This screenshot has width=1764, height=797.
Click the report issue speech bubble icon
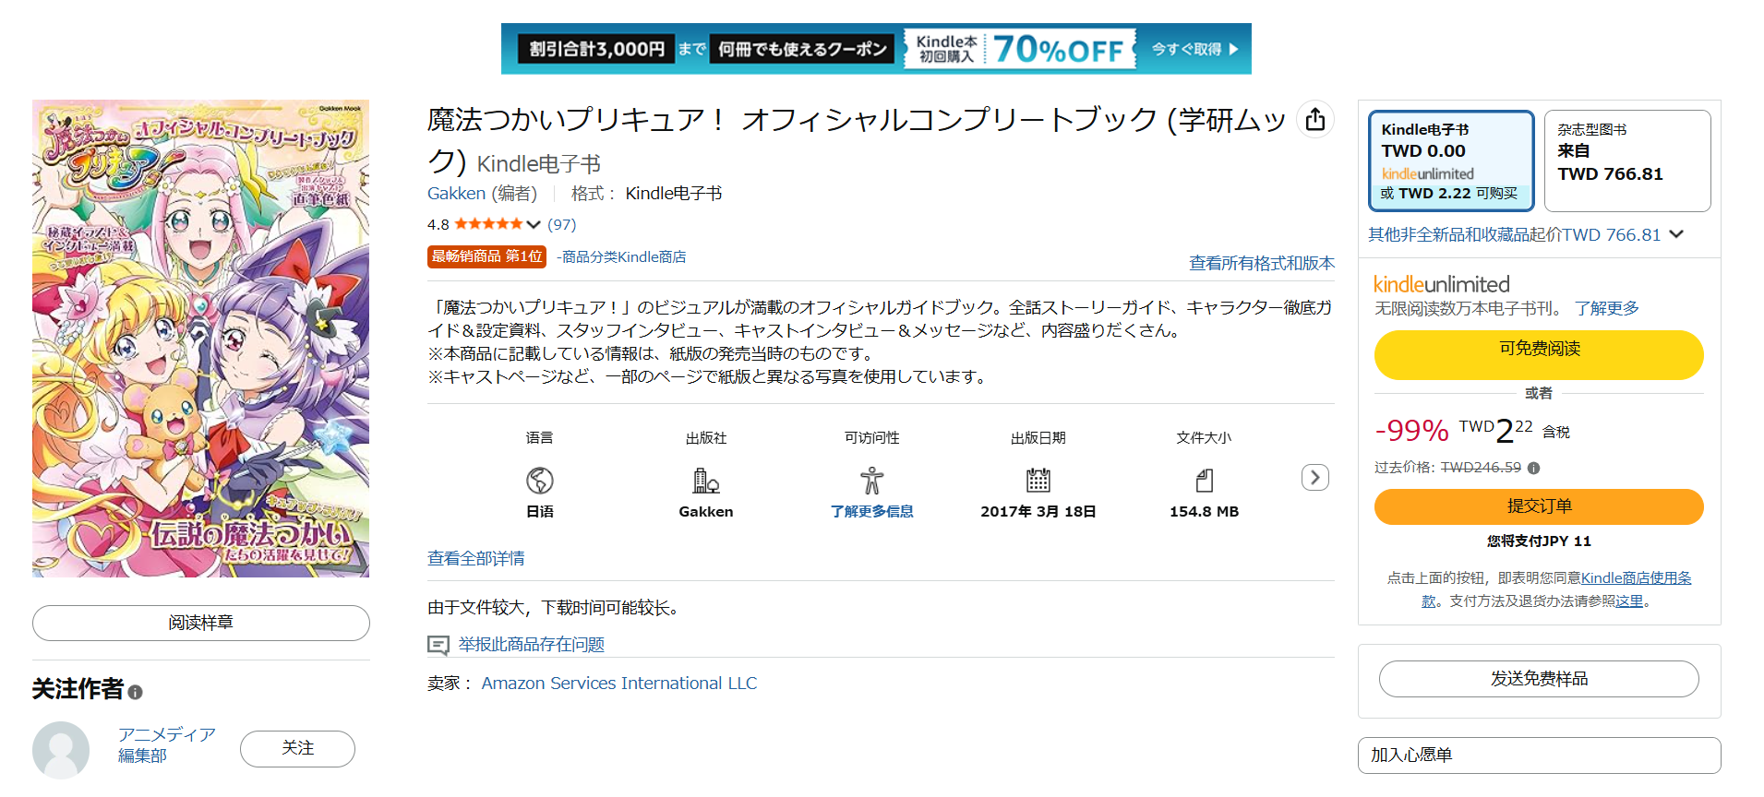438,645
